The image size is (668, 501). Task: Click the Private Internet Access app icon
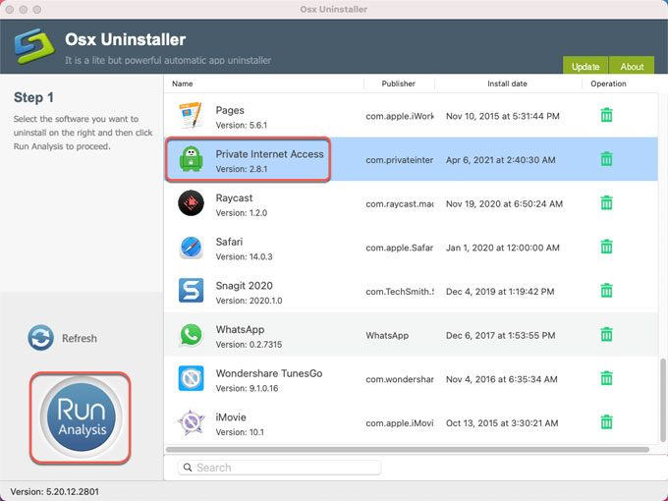(x=191, y=159)
